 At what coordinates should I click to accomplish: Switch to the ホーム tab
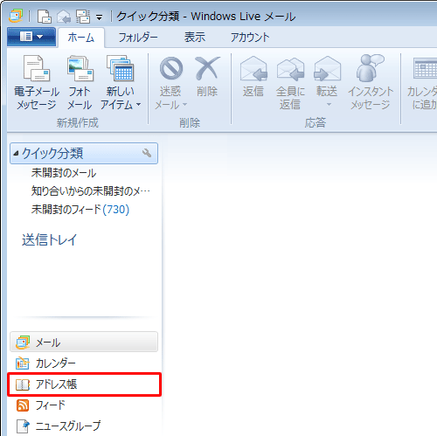tap(81, 38)
